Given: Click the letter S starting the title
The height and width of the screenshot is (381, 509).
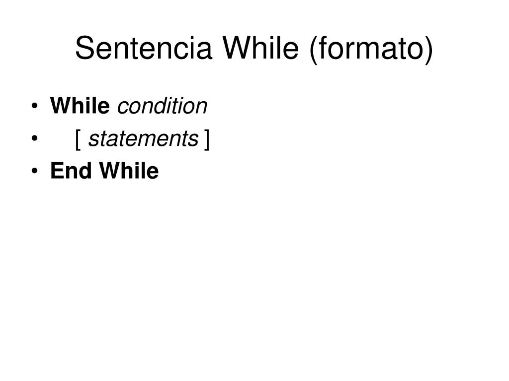Looking at the screenshot, I should coord(84,48).
